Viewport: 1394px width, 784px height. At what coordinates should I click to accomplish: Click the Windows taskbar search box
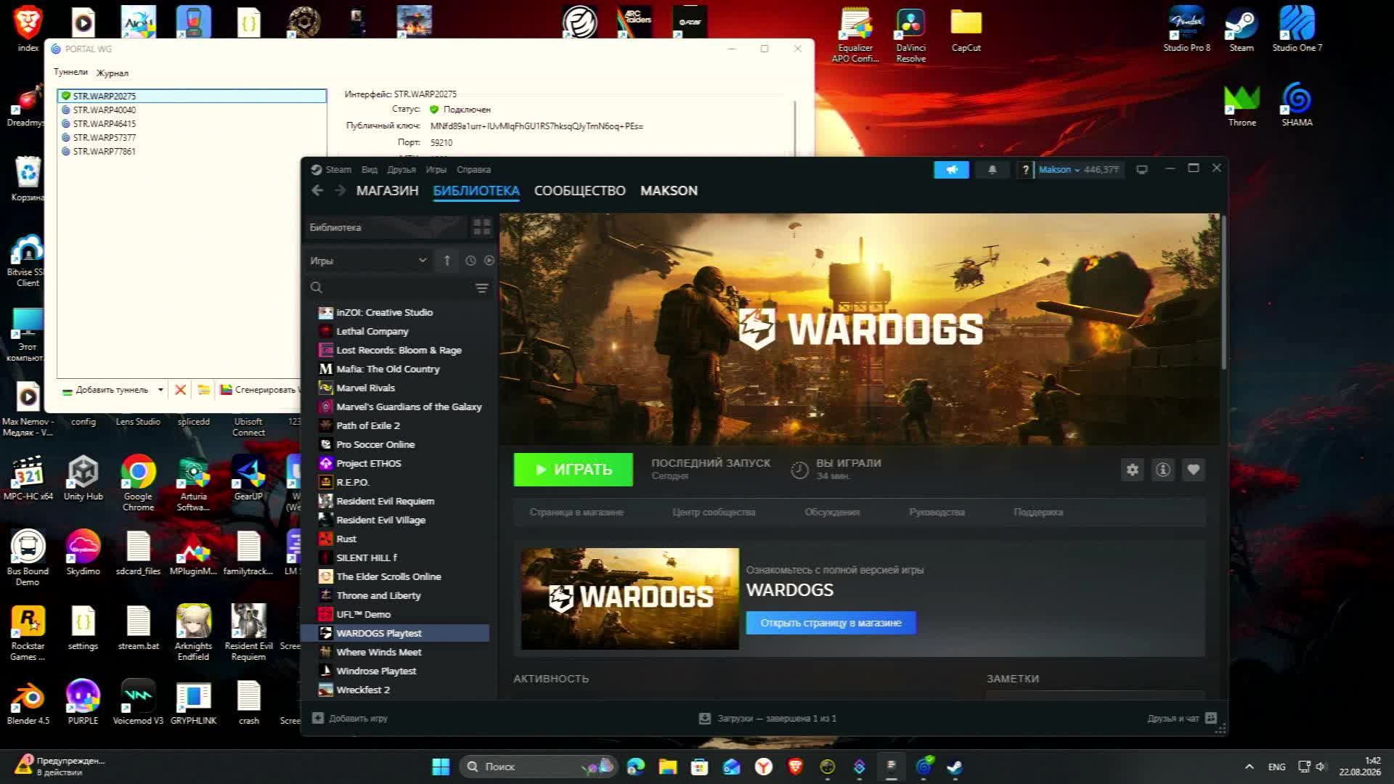tap(538, 767)
